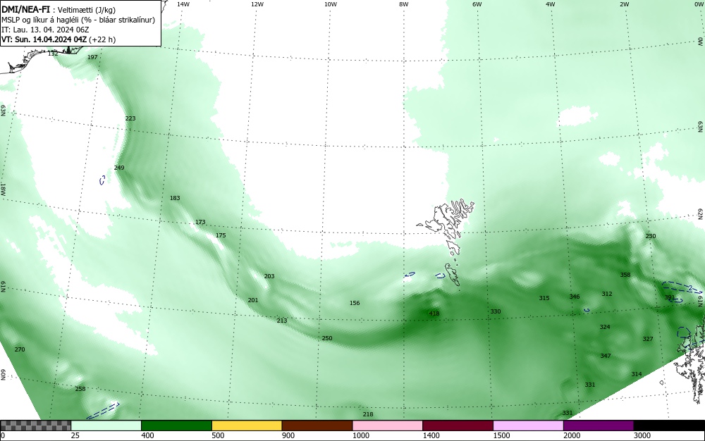
Task: Click the DMI/NEA-FI title text
Action: point(25,9)
